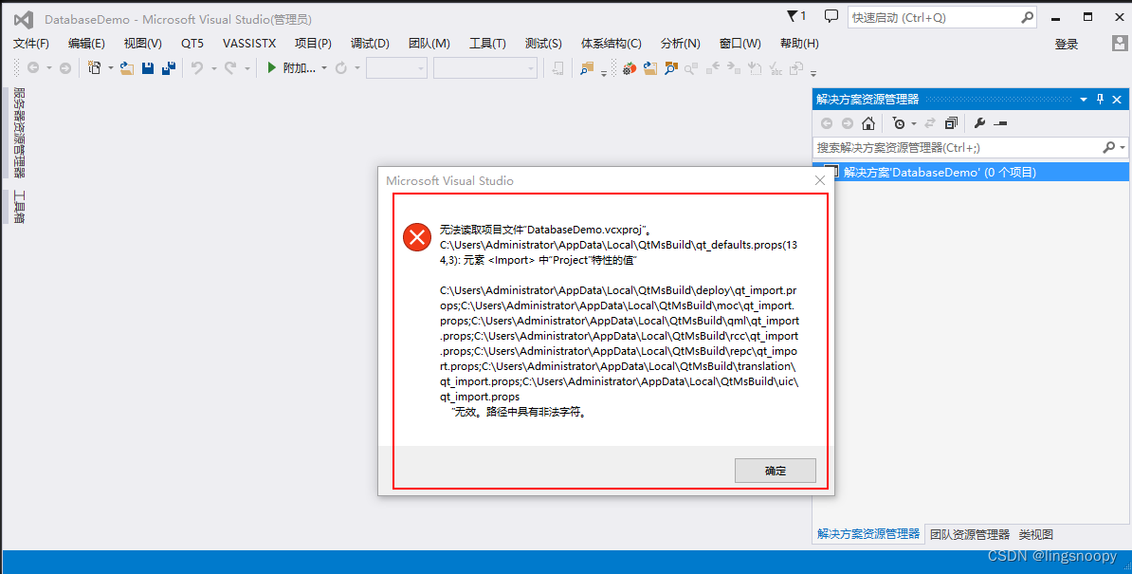Open the solution configuration combo box
This screenshot has width=1132, height=574.
coord(396,68)
